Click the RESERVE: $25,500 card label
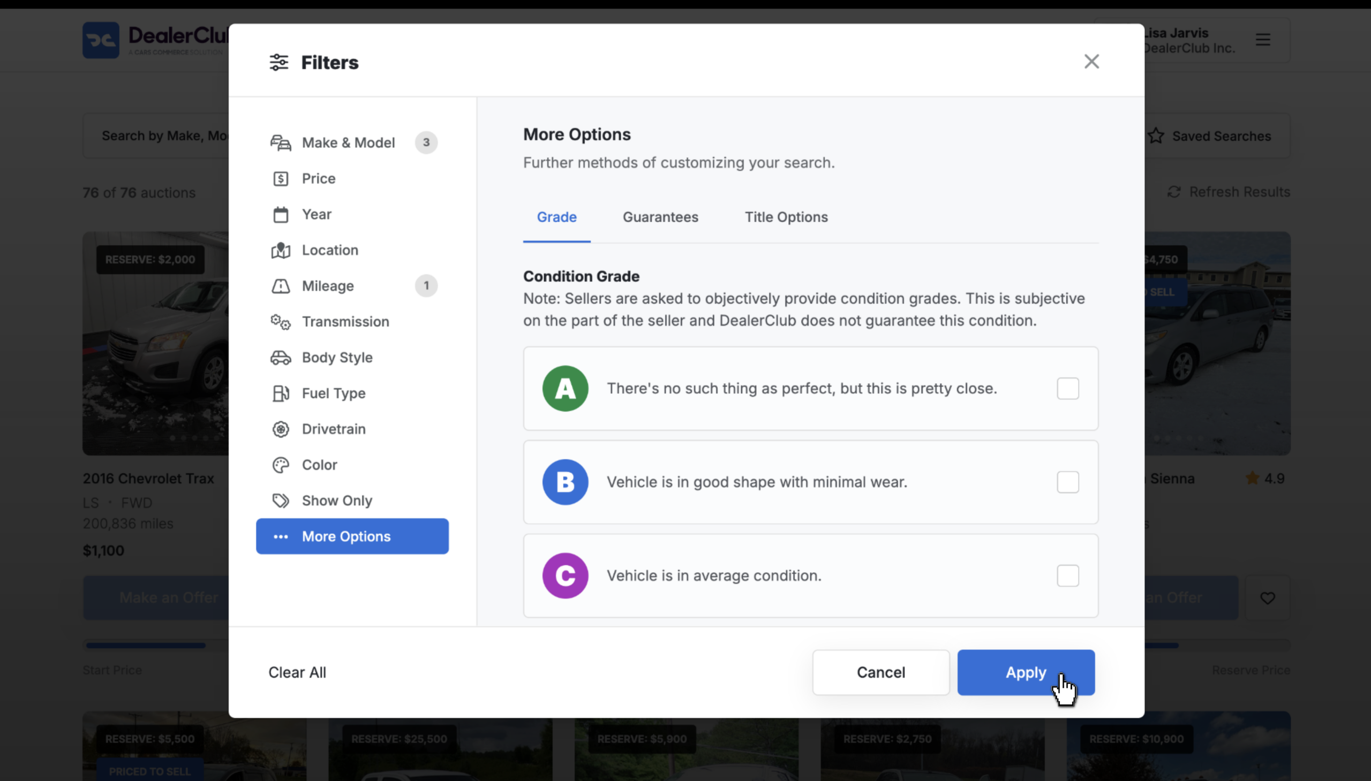The width and height of the screenshot is (1371, 781). point(398,739)
